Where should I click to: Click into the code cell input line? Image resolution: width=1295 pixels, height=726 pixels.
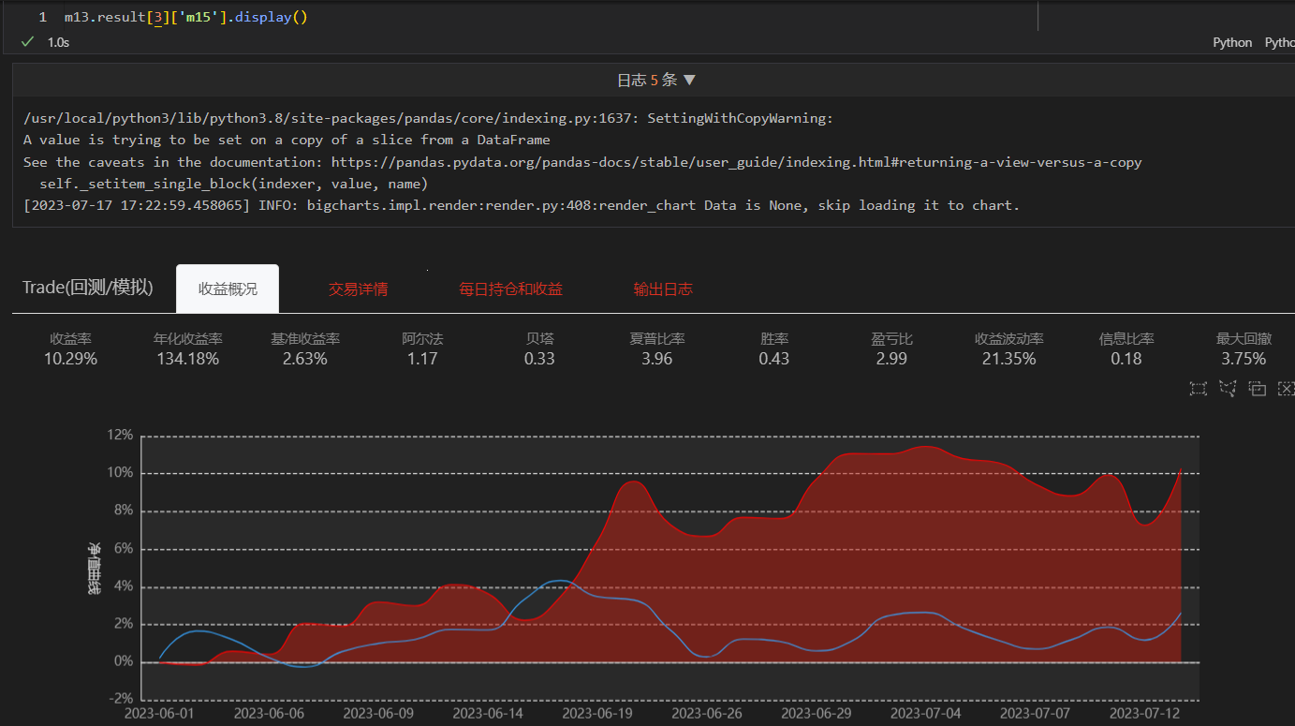pyautogui.click(x=468, y=18)
